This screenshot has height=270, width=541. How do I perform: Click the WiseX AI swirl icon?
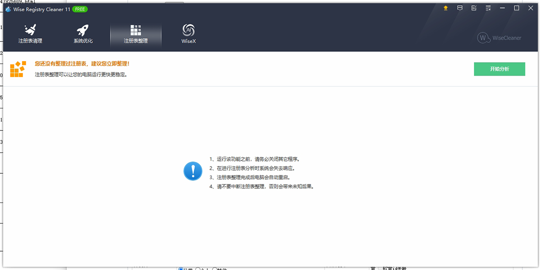[188, 30]
